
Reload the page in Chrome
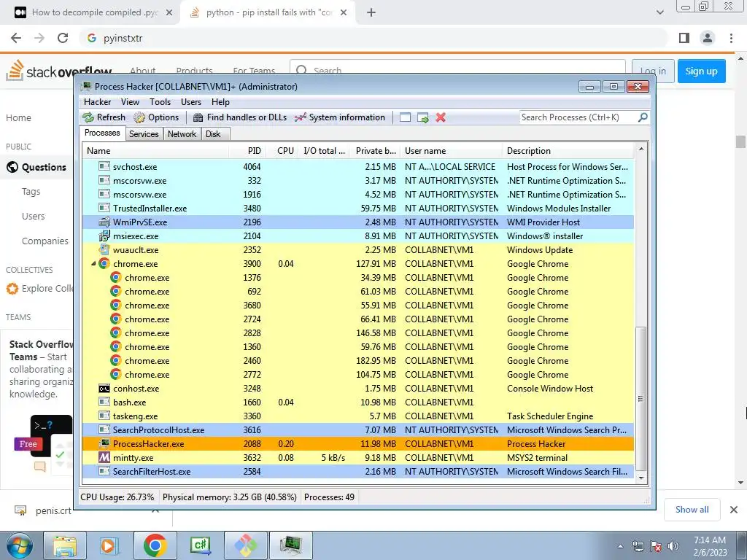click(x=63, y=38)
